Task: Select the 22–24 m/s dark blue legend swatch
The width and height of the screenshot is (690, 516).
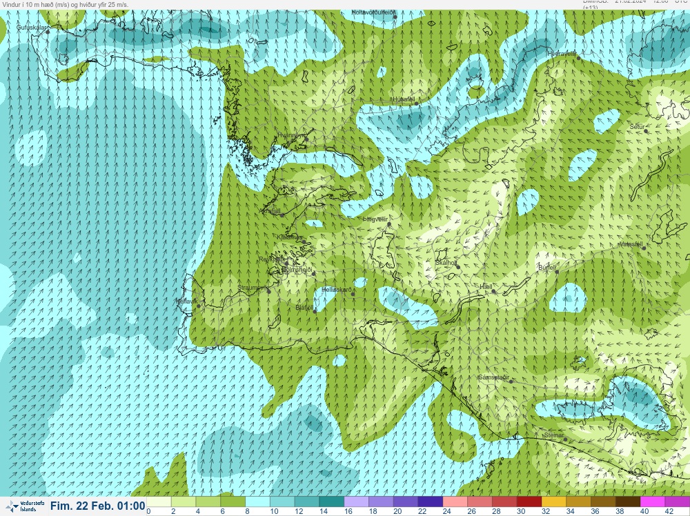Action: point(430,502)
